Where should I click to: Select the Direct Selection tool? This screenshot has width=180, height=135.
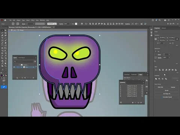point(6,30)
